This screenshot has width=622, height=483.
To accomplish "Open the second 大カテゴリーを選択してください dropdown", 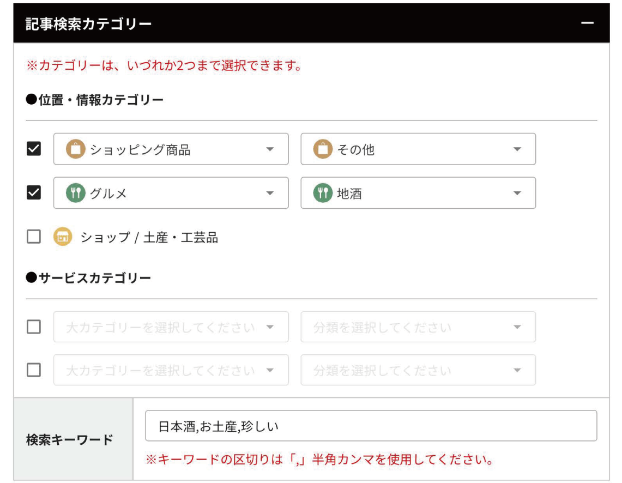I will coord(171,370).
